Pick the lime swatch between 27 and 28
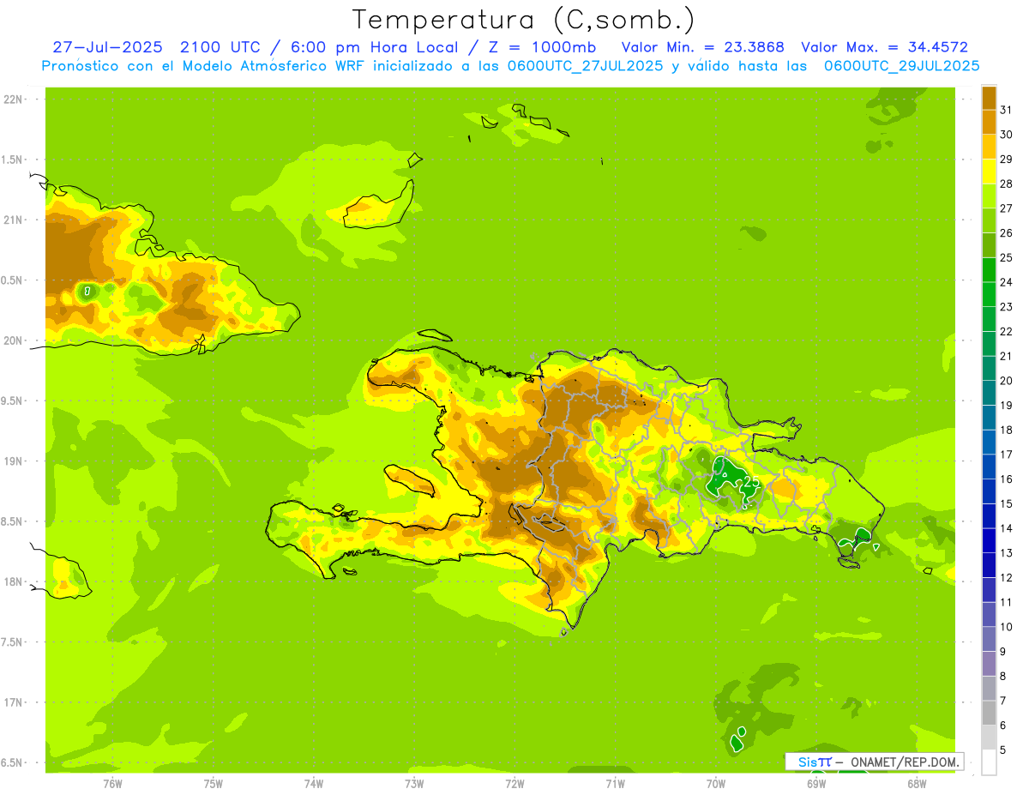1029x795 pixels. tap(989, 196)
